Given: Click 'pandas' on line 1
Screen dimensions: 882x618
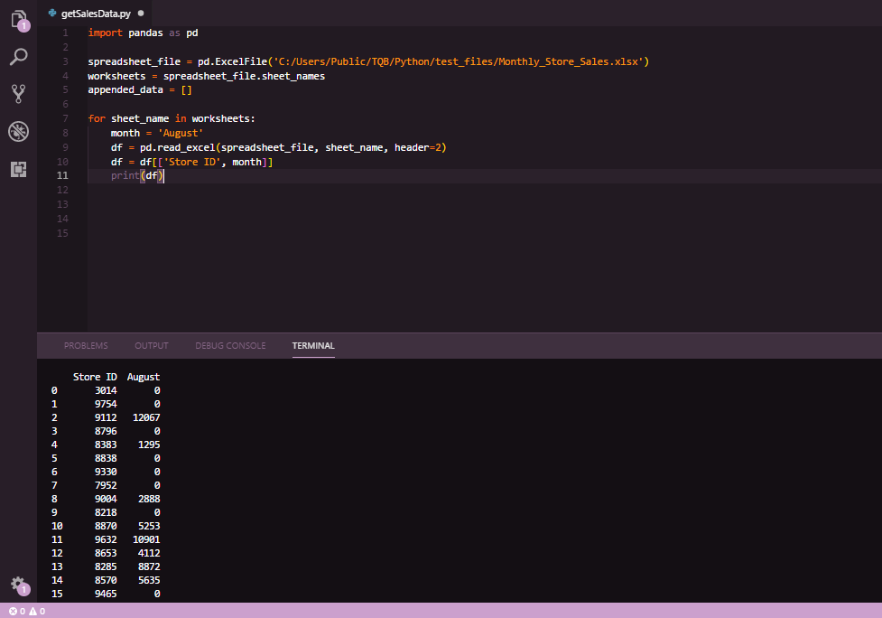Looking at the screenshot, I should tap(145, 33).
